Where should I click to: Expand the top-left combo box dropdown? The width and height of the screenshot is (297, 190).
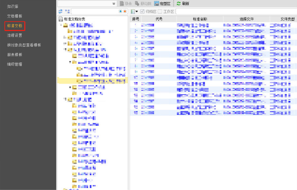pyautogui.click(x=114, y=4)
